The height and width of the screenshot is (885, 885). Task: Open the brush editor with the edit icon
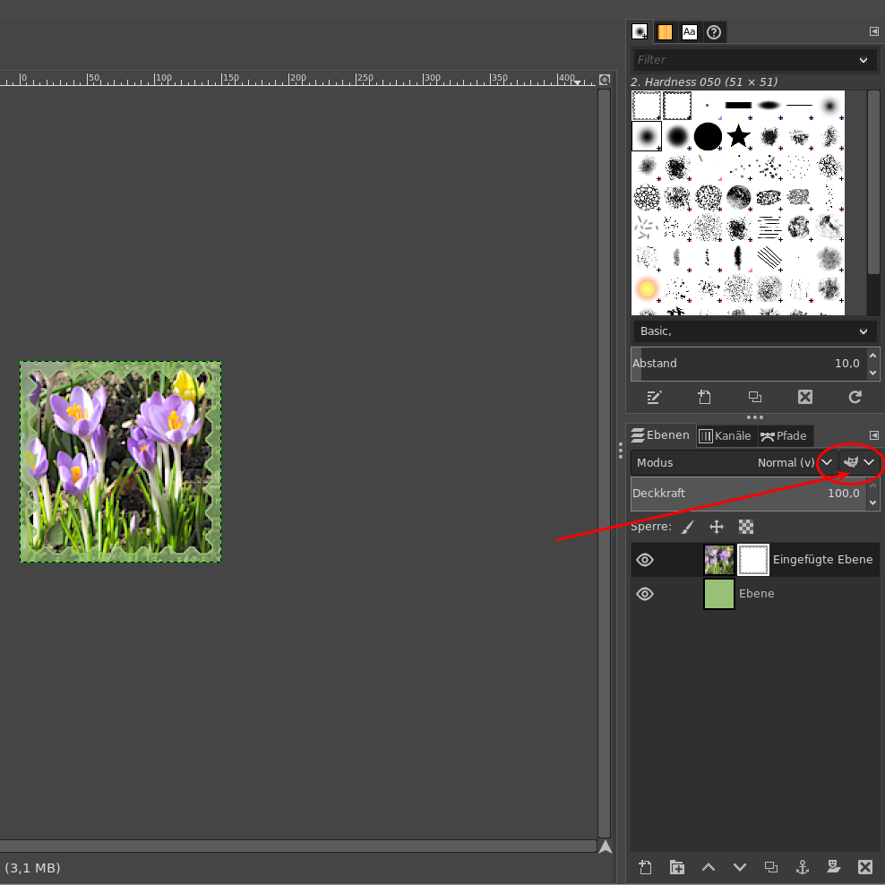click(x=655, y=397)
